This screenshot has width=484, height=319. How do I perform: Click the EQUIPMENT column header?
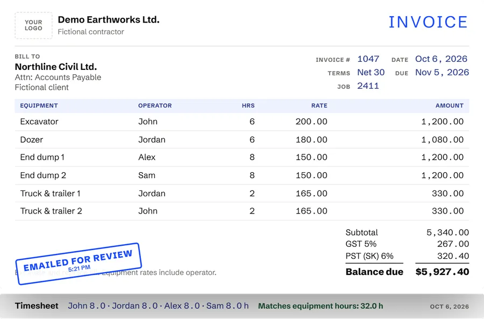pyautogui.click(x=39, y=105)
